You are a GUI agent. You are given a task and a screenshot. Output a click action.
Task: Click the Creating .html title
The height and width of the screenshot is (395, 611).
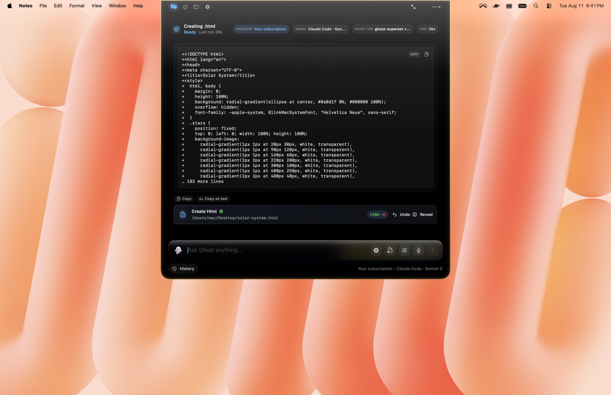pos(199,26)
